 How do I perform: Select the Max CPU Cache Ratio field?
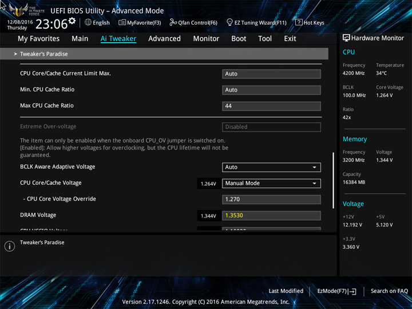[271, 106]
